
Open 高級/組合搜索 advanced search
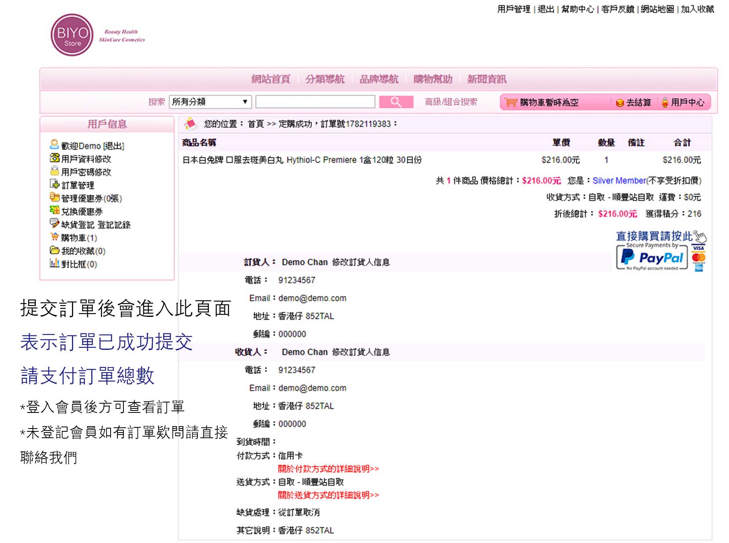[451, 102]
